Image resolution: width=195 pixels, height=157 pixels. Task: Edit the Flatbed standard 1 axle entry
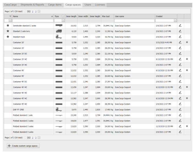point(180,115)
